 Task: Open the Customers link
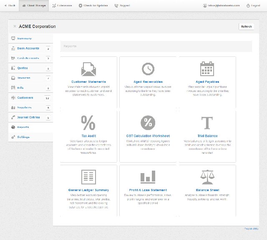(25, 97)
